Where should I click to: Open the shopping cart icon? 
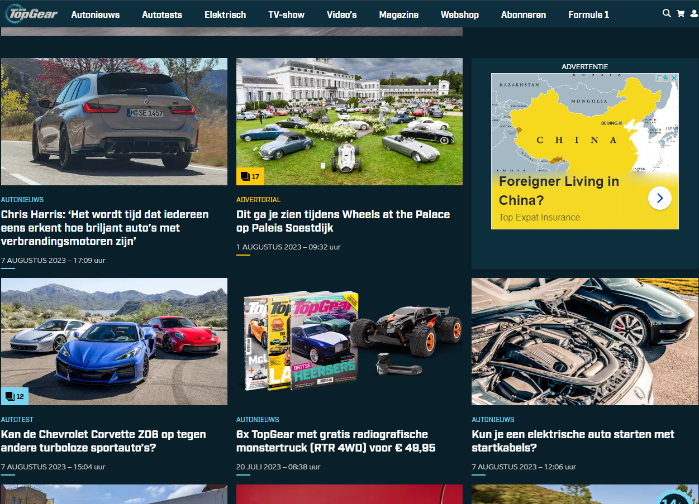(x=681, y=13)
